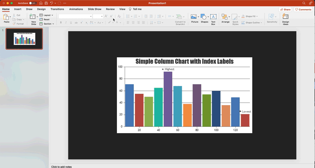This screenshot has width=315, height=168.
Task: Expand the Section dropdown
Action: [x=53, y=24]
